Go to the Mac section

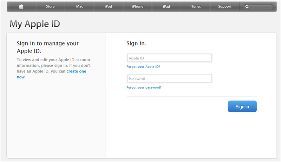coord(79,6)
